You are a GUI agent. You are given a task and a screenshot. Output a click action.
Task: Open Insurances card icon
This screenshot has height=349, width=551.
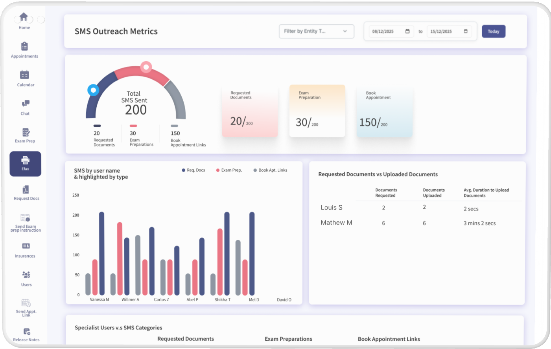[x=26, y=246]
